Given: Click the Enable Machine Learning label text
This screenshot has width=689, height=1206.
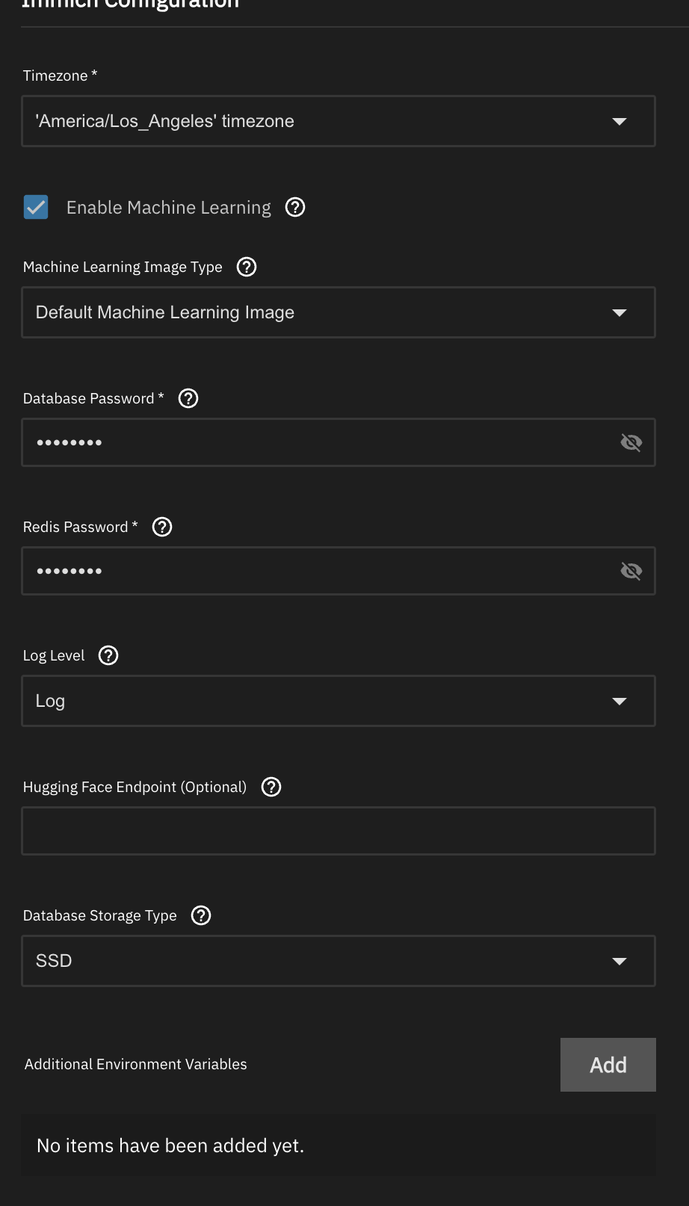Looking at the screenshot, I should tap(168, 208).
